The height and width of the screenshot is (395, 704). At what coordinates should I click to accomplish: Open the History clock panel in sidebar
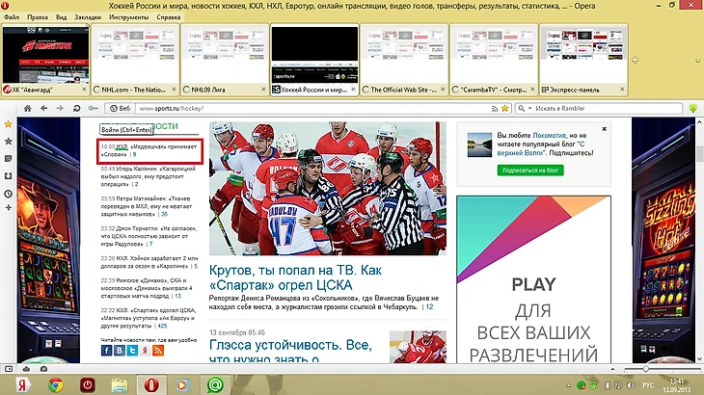tap(9, 194)
